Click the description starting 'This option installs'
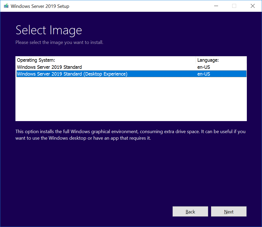 (130, 132)
